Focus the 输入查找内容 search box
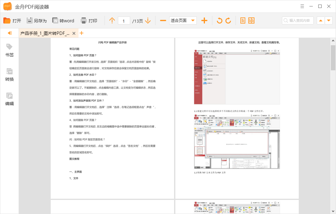The width and height of the screenshot is (336, 214). [298, 20]
